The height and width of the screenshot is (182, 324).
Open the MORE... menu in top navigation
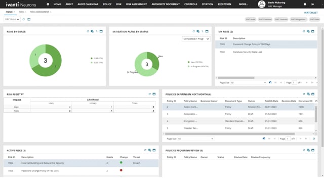point(244,4)
